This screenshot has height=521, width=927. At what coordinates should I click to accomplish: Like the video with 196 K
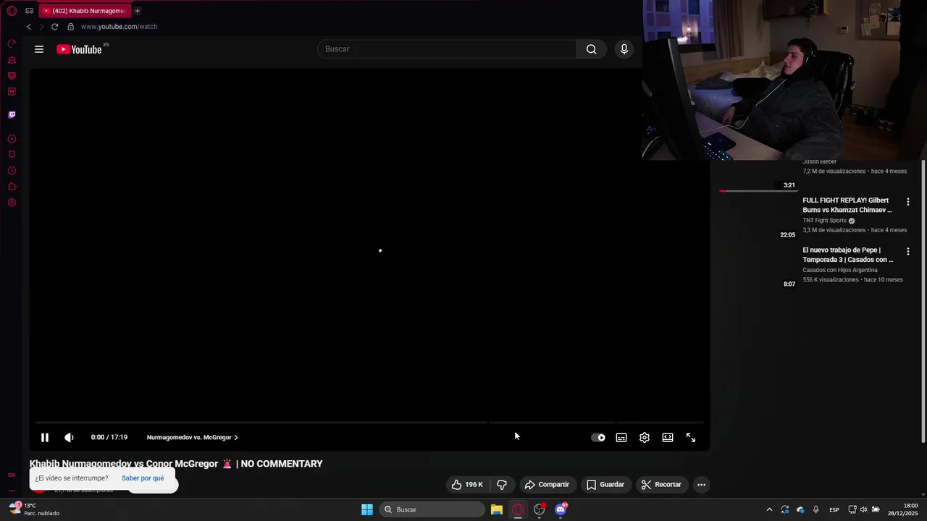pyautogui.click(x=467, y=485)
